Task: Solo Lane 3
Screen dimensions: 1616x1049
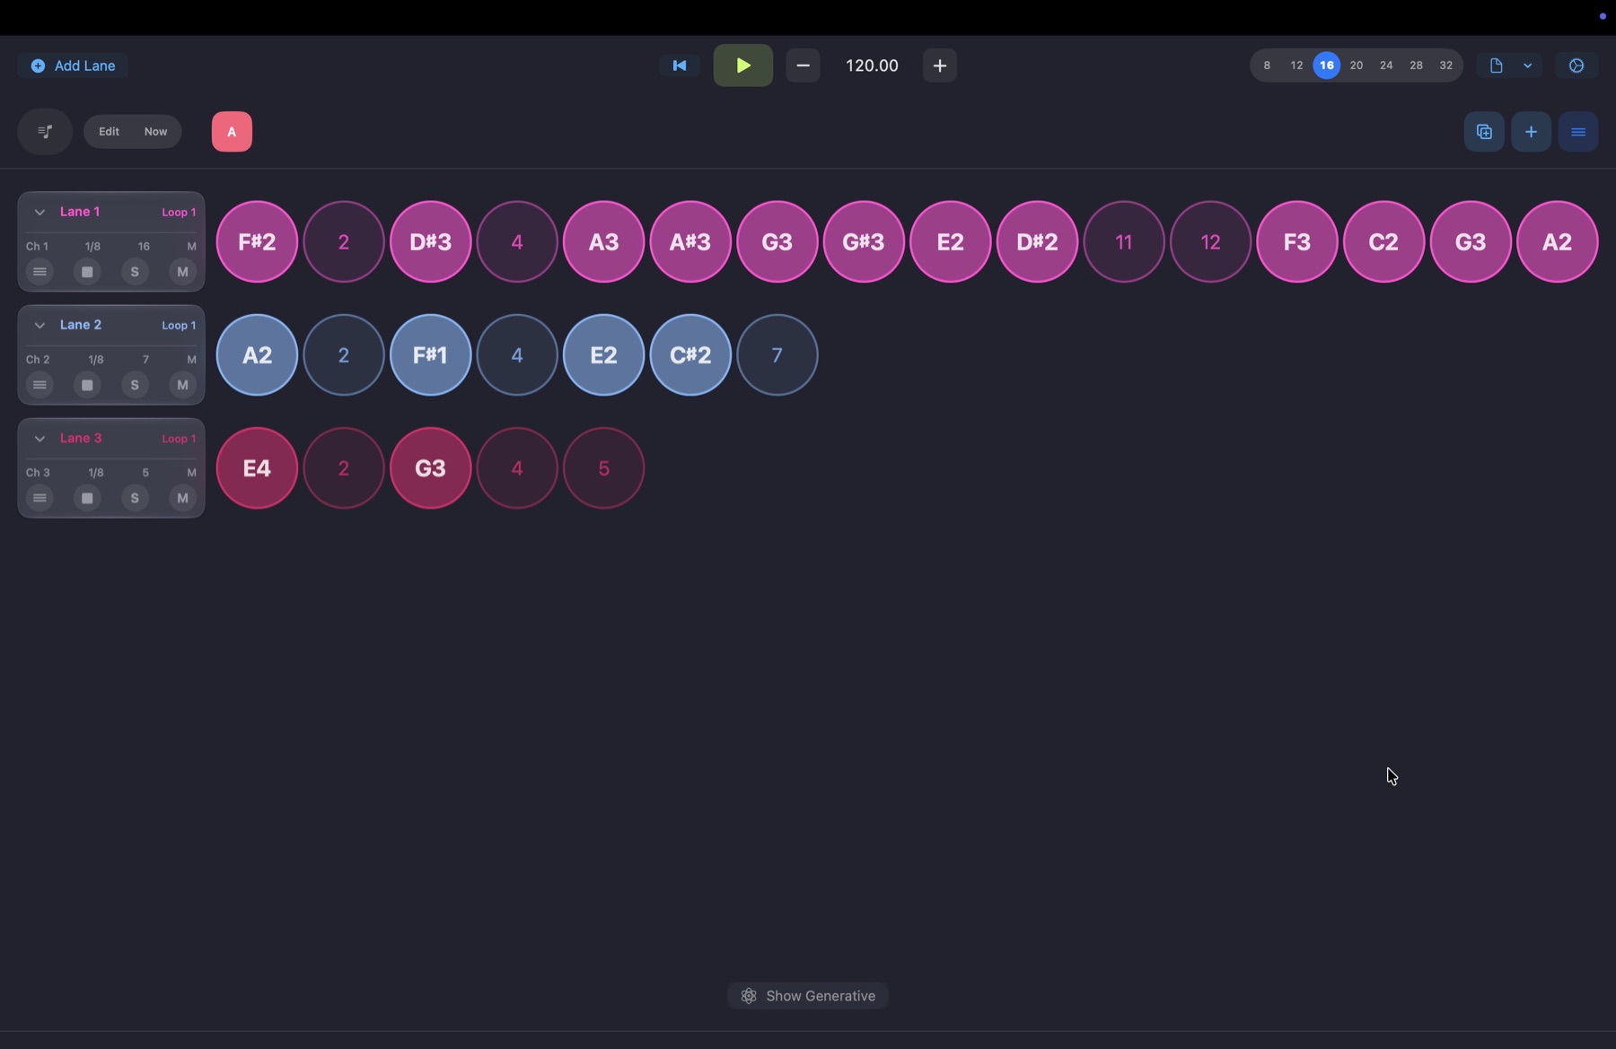Action: (x=135, y=498)
